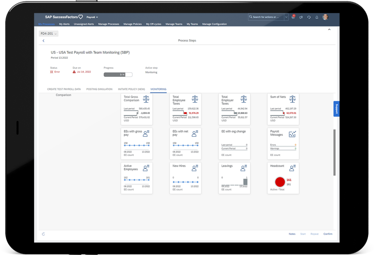
Task: Expand the search field dropdown arrow
Action: point(286,17)
